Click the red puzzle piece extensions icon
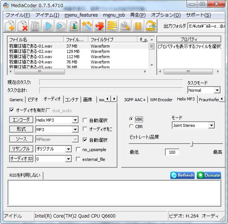Viewport: 228px width, 224px height. point(99,26)
